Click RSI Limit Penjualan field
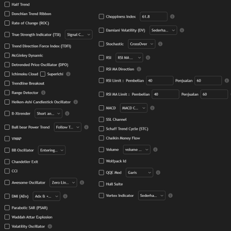This screenshot has height=231, width=231. point(208,80)
